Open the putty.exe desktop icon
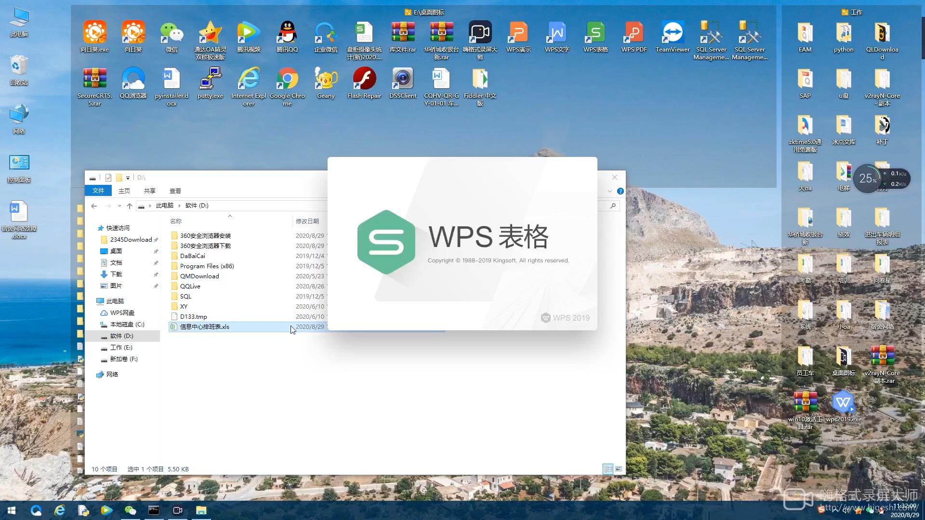925x520 pixels. [x=210, y=84]
